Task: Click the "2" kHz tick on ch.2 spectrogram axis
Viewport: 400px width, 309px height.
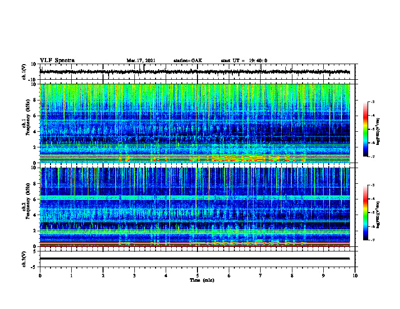Action: [x=35, y=231]
